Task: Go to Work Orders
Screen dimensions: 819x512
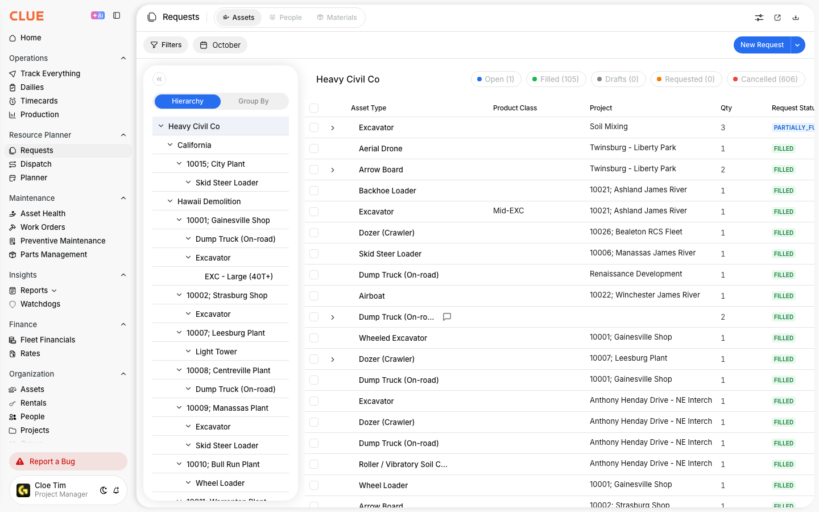Action: [x=43, y=227]
